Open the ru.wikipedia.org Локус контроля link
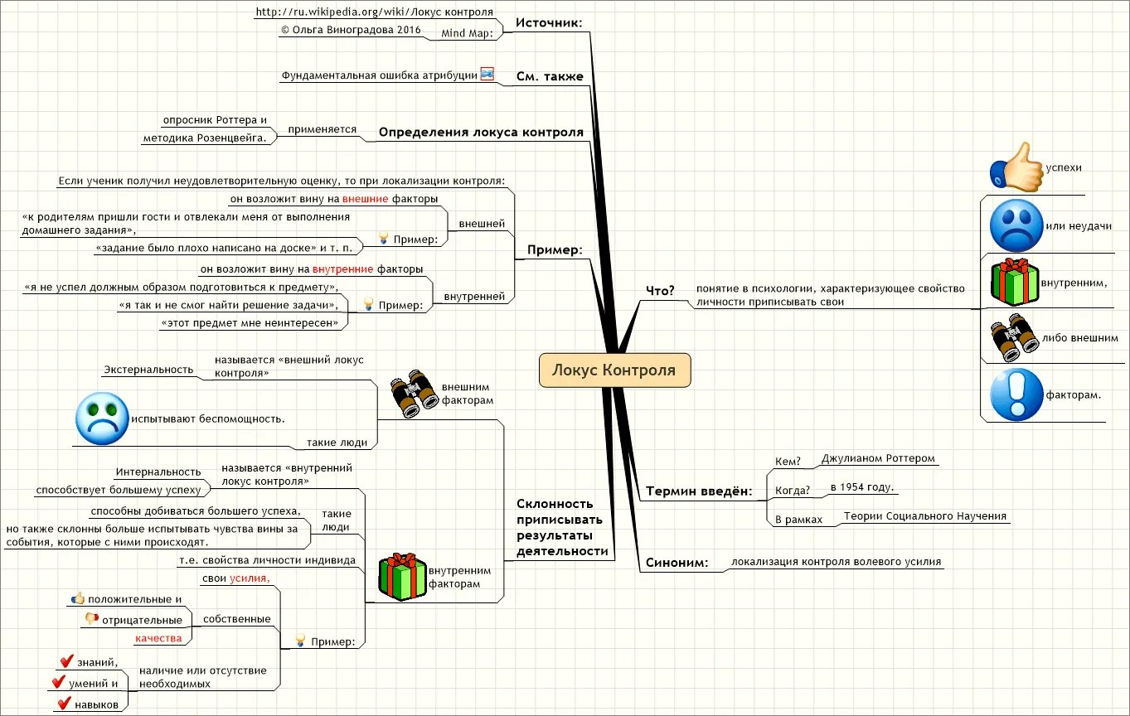The width and height of the screenshot is (1130, 716). [375, 12]
